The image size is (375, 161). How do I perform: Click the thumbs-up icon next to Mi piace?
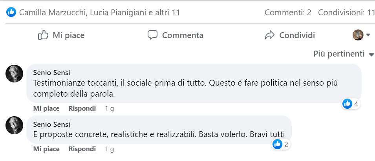click(x=43, y=35)
